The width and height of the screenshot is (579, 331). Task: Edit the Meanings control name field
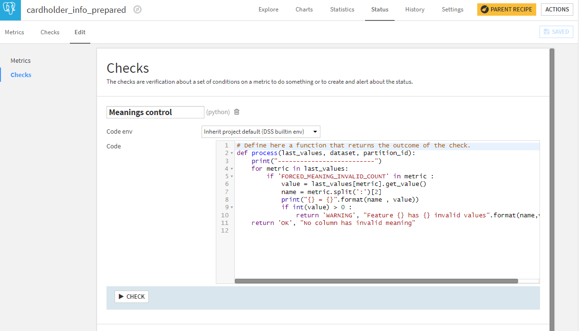point(155,112)
